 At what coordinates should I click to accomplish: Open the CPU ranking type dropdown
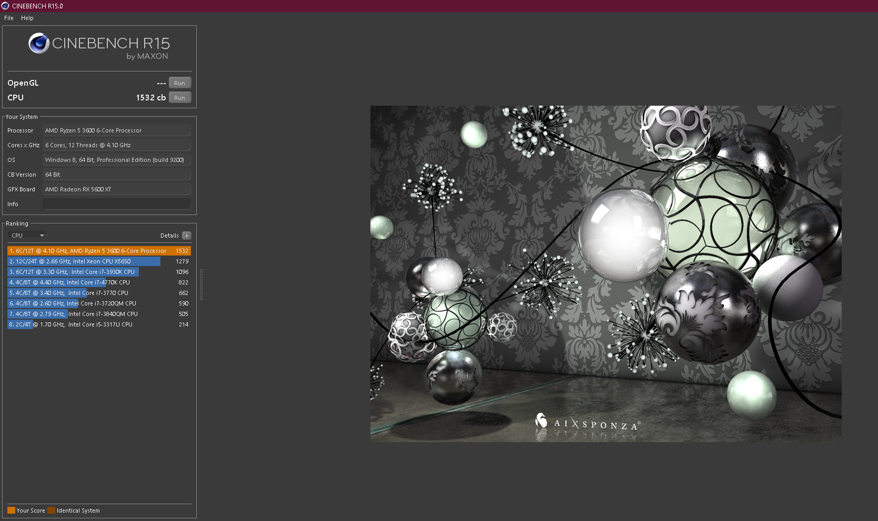[27, 236]
